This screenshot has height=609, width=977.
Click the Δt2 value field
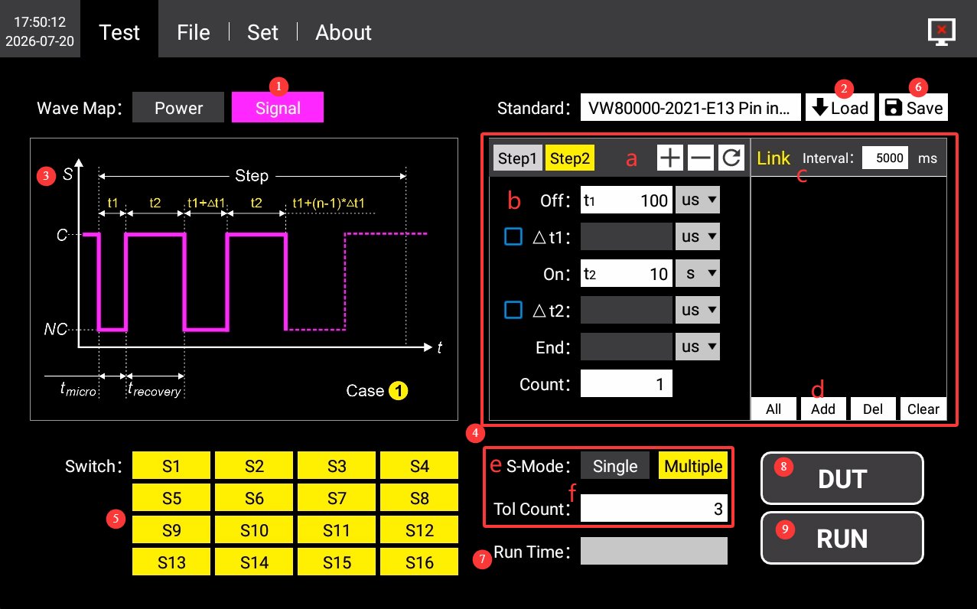[x=627, y=310]
